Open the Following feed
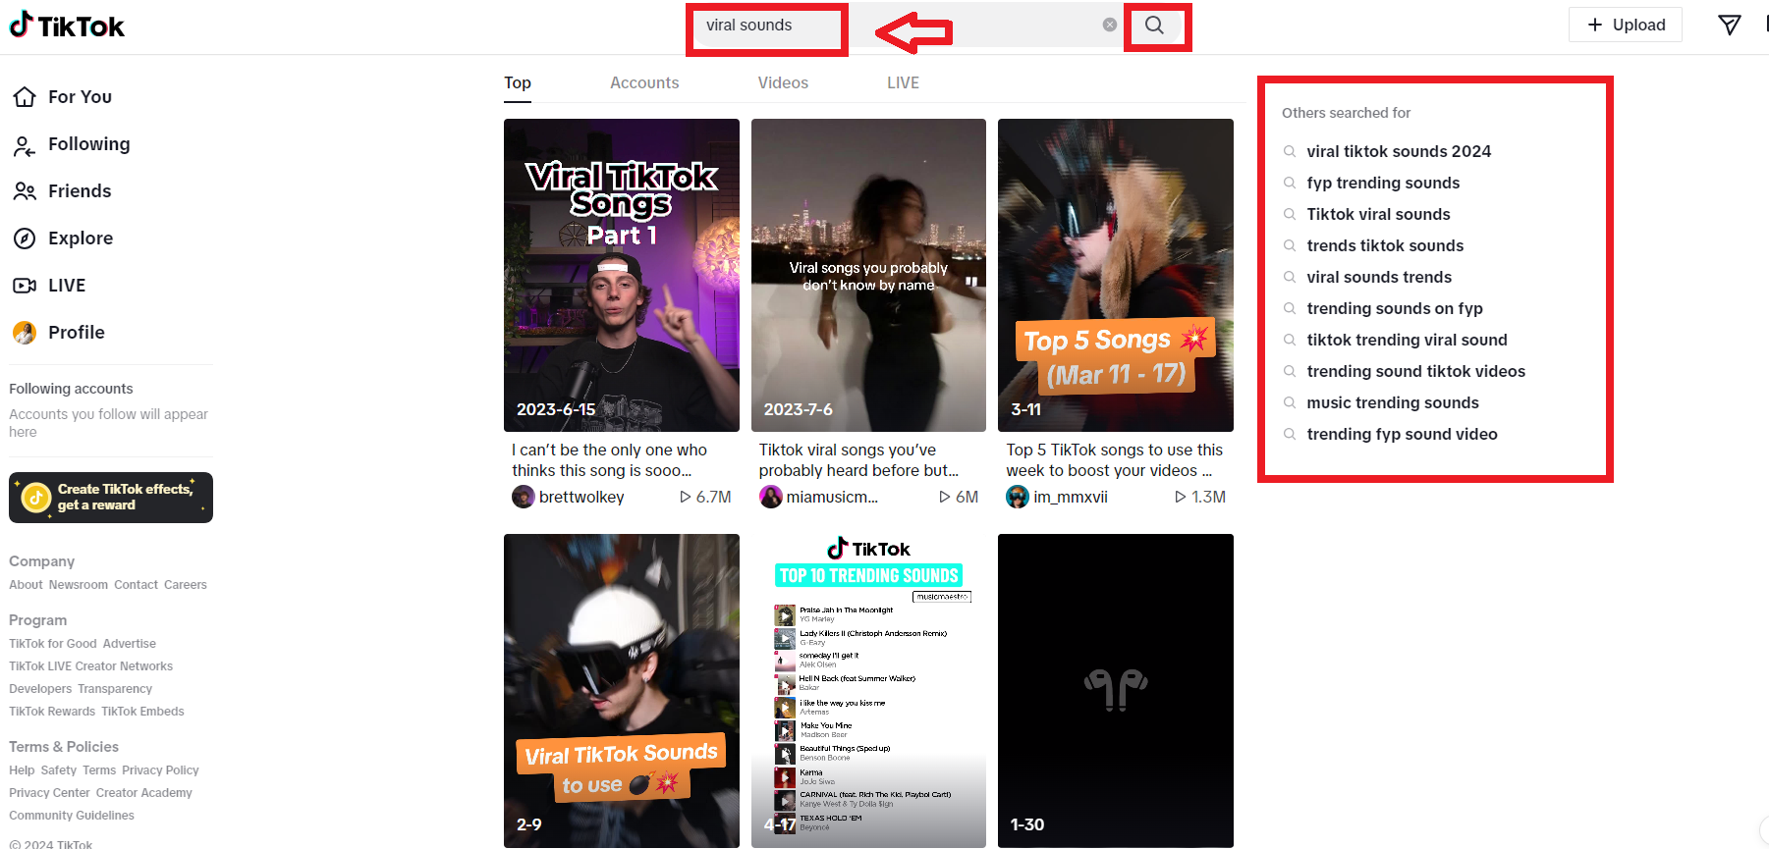Image resolution: width=1769 pixels, height=849 pixels. [x=71, y=144]
